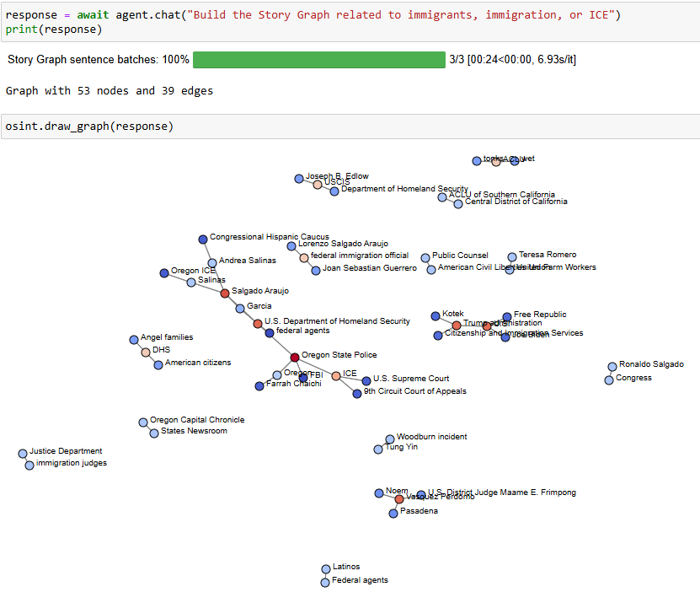Click the Federal agents node at bottom

(325, 583)
